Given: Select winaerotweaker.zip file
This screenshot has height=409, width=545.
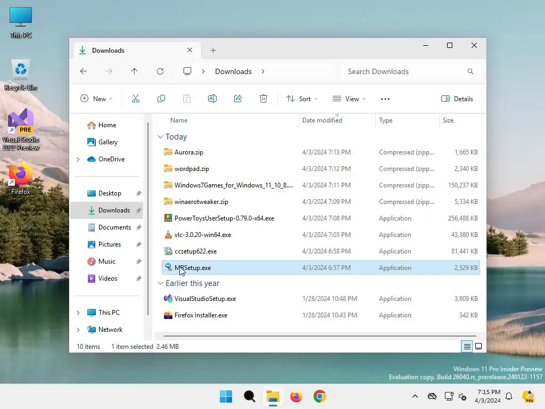Looking at the screenshot, I should pos(321,202).
